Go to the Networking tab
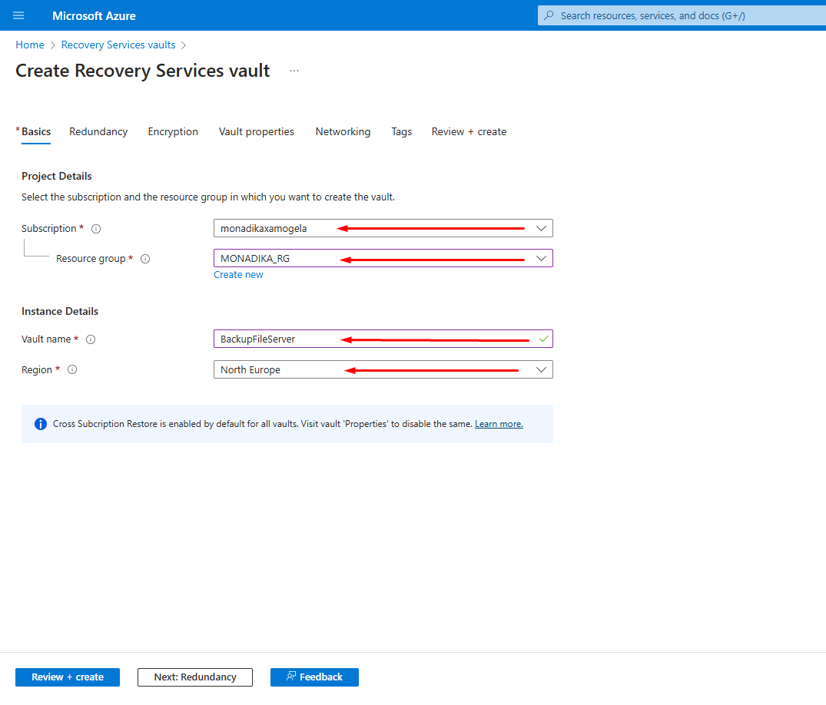Viewport: 826px width, 705px height. [x=343, y=131]
